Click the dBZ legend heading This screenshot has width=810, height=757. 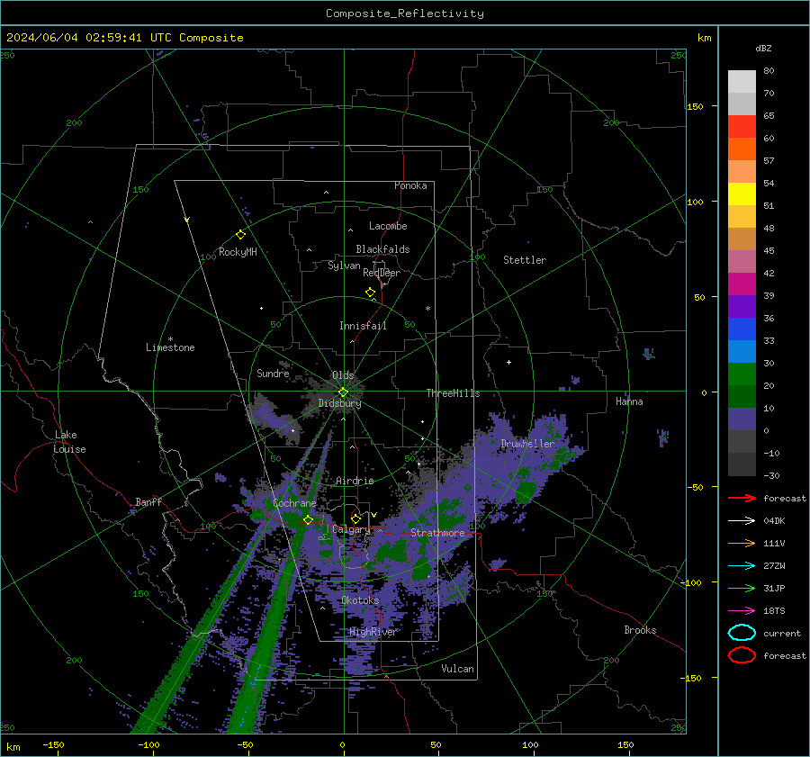pyautogui.click(x=763, y=49)
